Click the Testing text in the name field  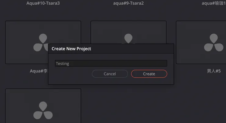click(62, 64)
